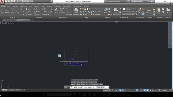Toggle annotation visibility in status bar
Image resolution: width=173 pixels, height=97 pixels.
tap(145, 90)
